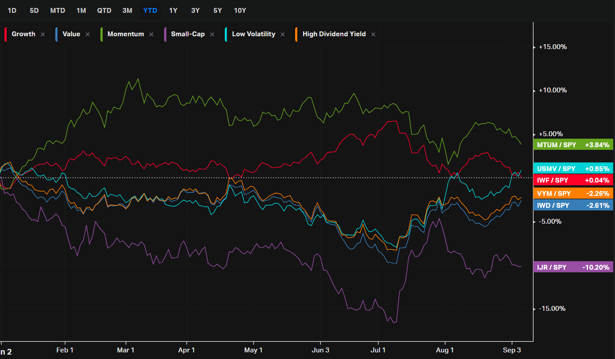The image size is (615, 359).
Task: Click the Apr 1 date label
Action: click(186, 350)
